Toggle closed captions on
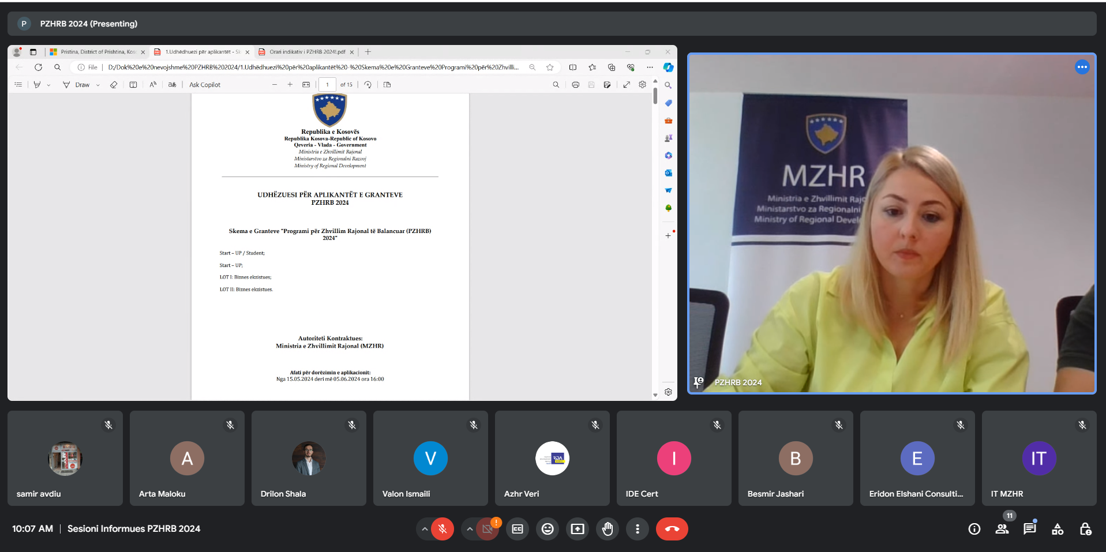This screenshot has height=552, width=1106. [518, 529]
